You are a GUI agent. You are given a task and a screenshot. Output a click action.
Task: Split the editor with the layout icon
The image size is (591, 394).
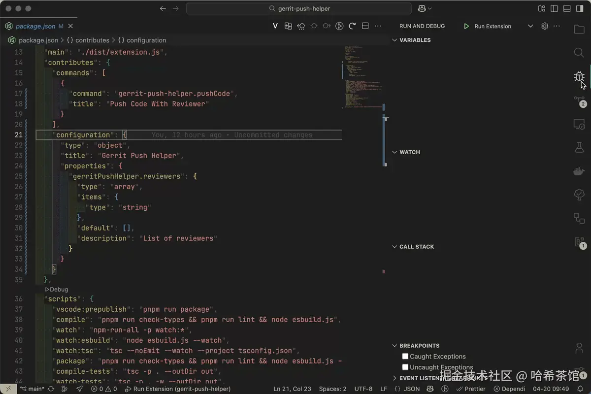pos(365,26)
